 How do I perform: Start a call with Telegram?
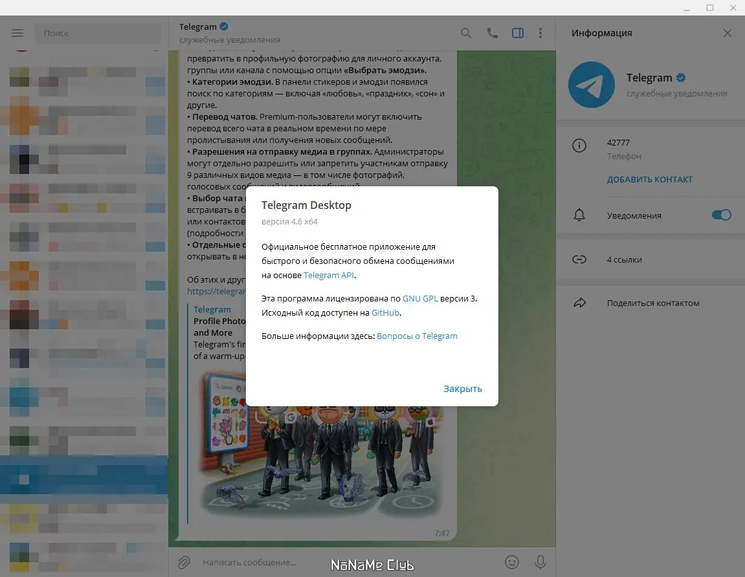(x=492, y=32)
